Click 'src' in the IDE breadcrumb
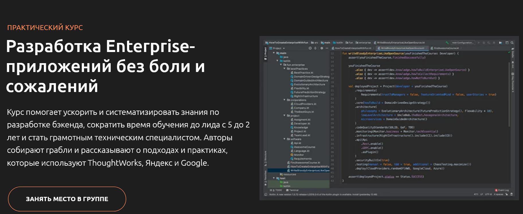This screenshot has width=523, height=214. tap(316, 43)
